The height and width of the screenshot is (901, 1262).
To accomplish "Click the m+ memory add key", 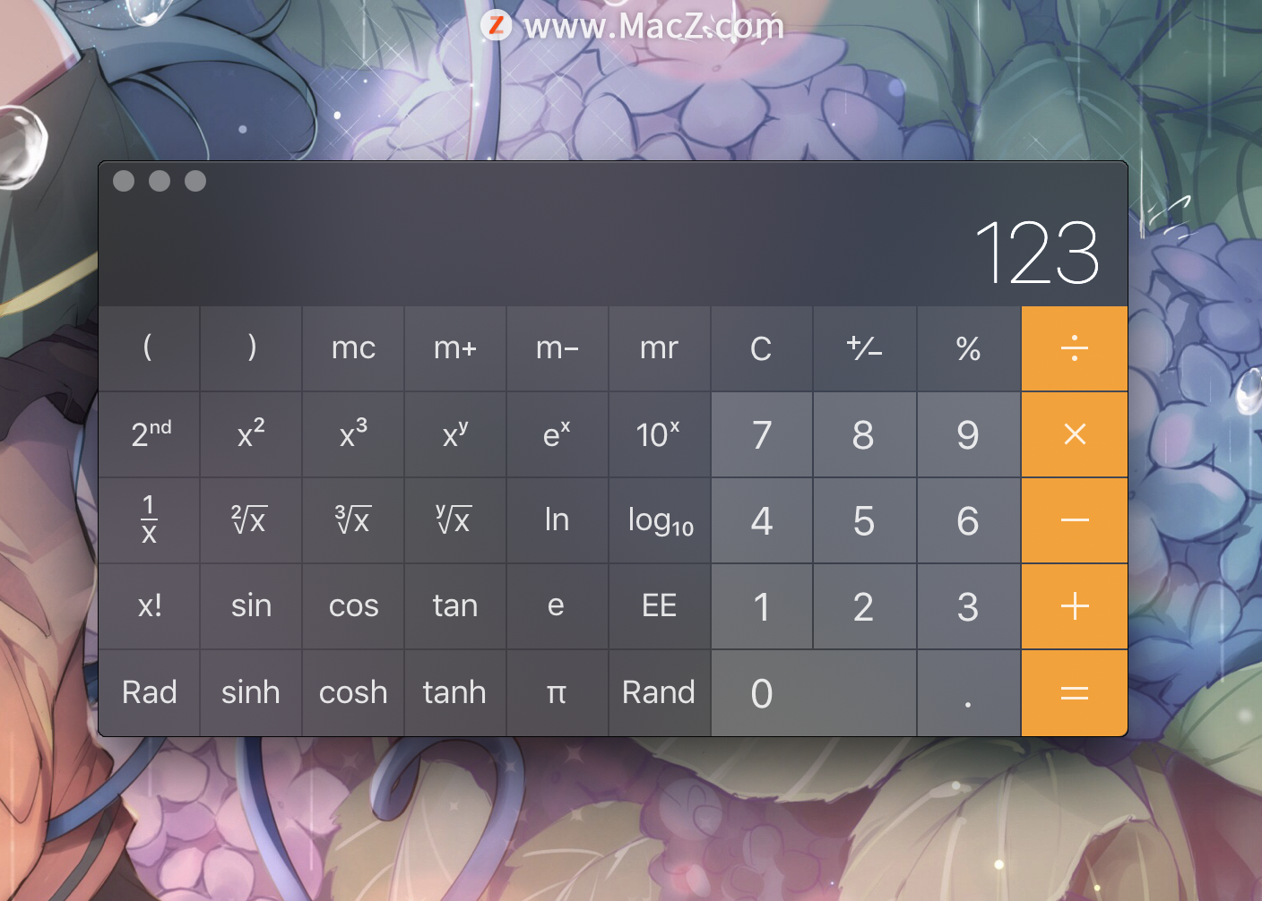I will point(455,348).
